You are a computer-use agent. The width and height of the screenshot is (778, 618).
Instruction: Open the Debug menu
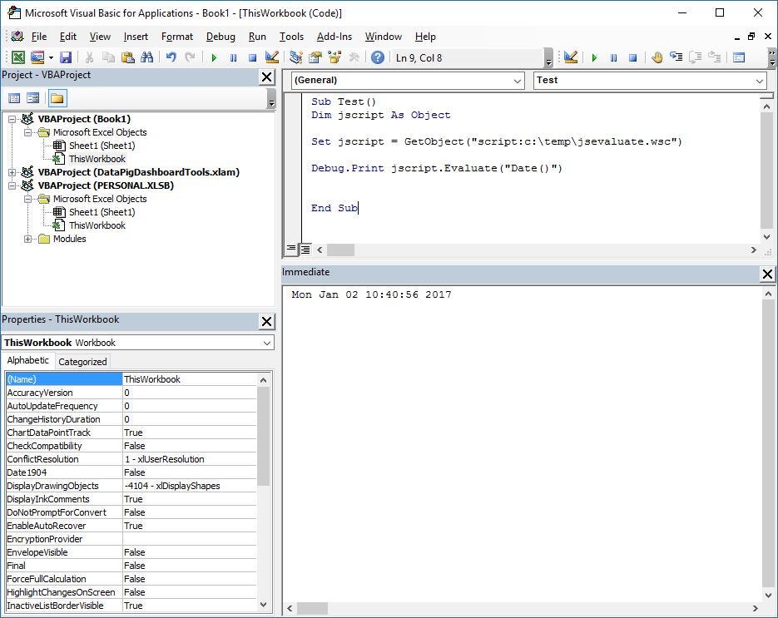tap(221, 37)
